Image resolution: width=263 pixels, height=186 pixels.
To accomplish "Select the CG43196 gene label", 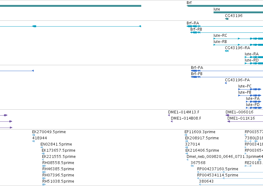I will pos(234,15).
